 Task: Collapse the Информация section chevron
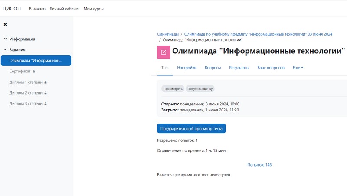pyautogui.click(x=5, y=39)
